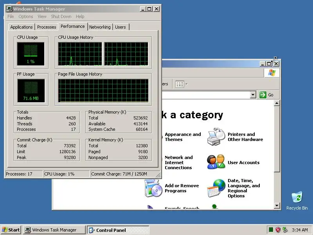Click the Handles value 4428
Image resolution: width=313 pixels, height=235 pixels.
(71, 118)
